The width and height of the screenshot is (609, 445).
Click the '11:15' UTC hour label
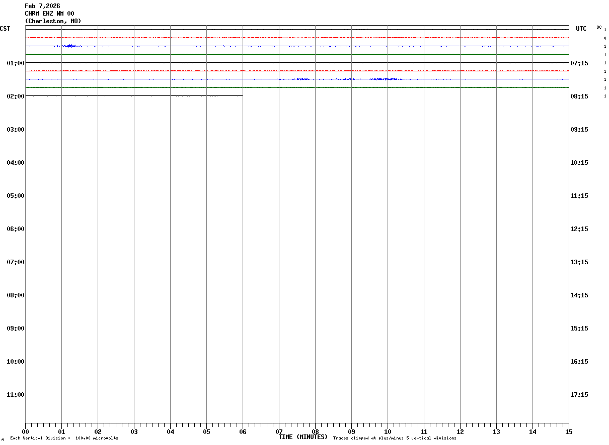579,195
